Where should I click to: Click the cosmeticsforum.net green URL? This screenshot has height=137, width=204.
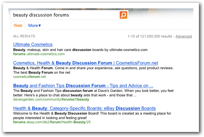[30, 77]
